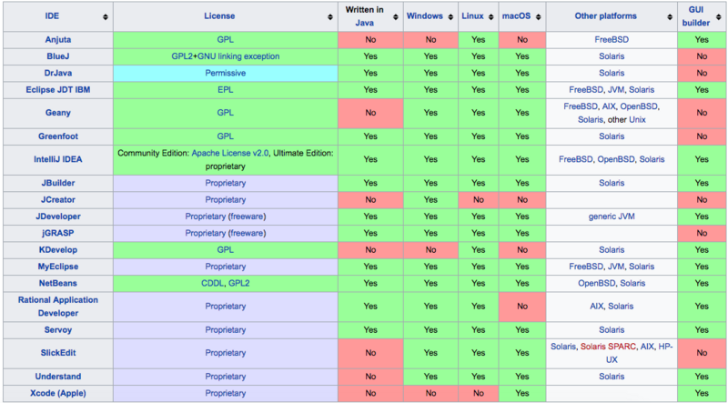The width and height of the screenshot is (728, 403).
Task: Open the Windows header link
Action: point(424,15)
